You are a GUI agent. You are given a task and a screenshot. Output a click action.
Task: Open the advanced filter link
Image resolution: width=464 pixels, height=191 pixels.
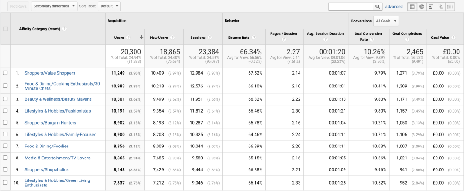pyautogui.click(x=394, y=6)
